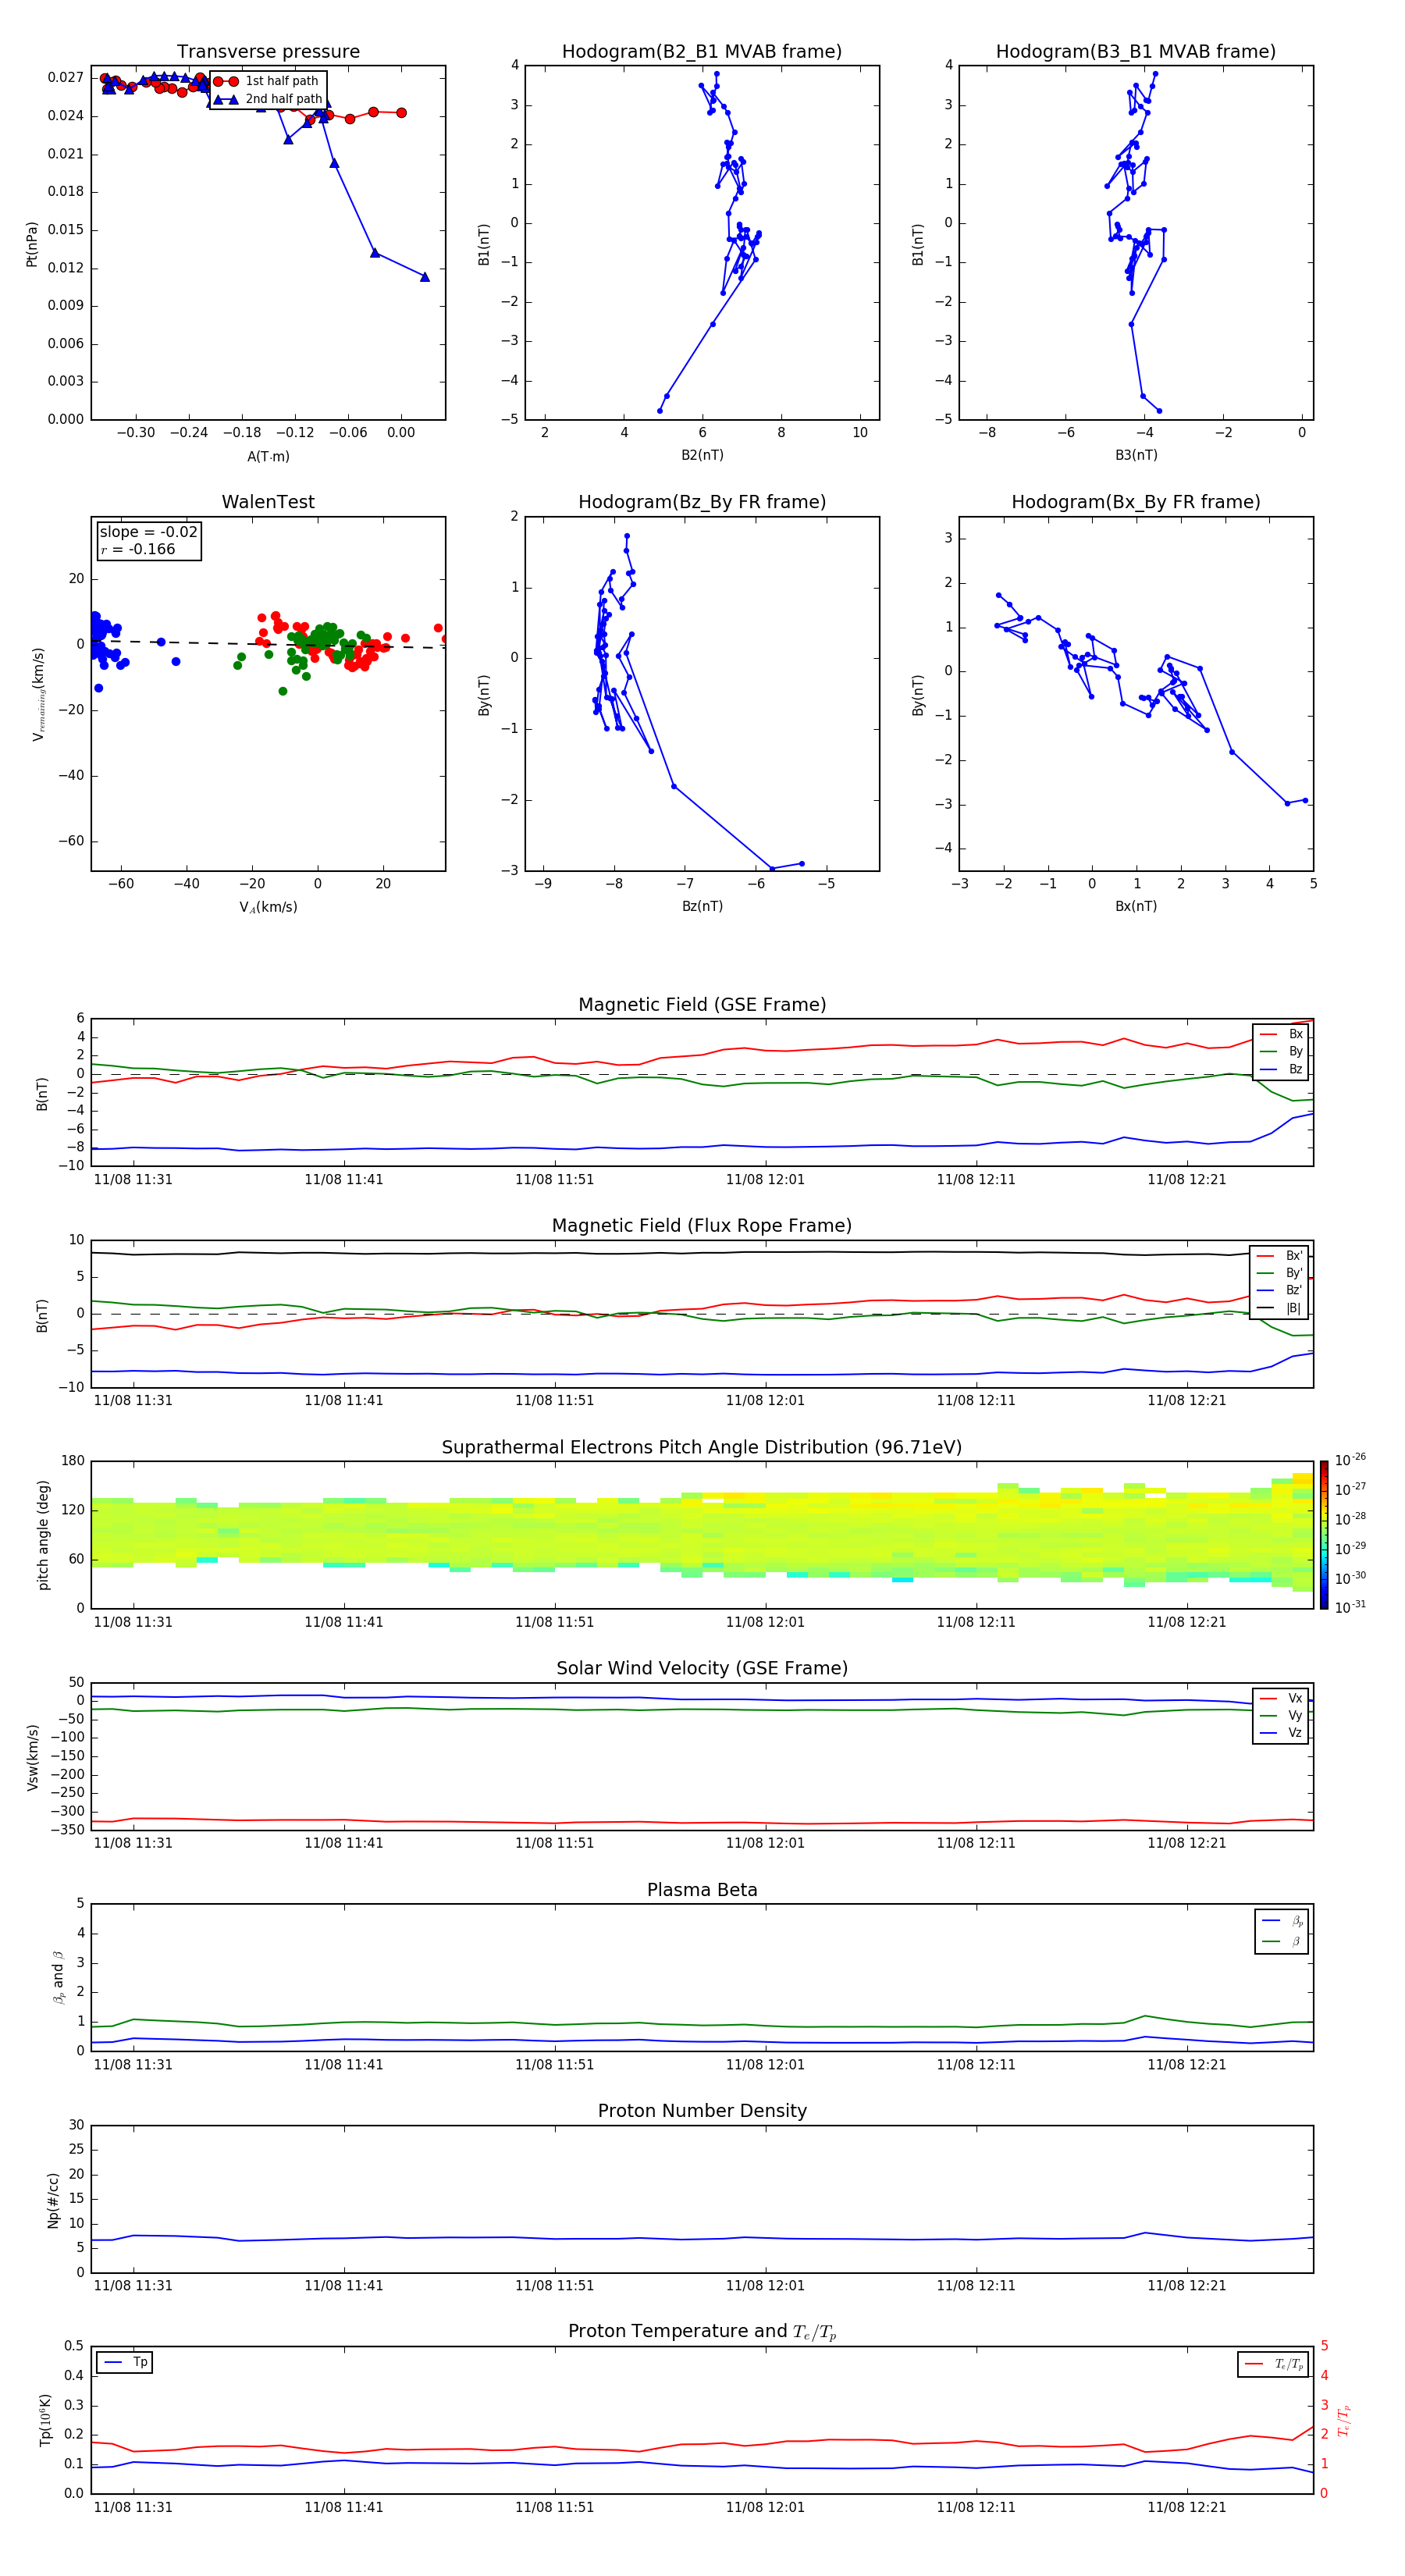Click the 'Solar Wind Velocity (GSE Frame)' title

click(x=702, y=1669)
